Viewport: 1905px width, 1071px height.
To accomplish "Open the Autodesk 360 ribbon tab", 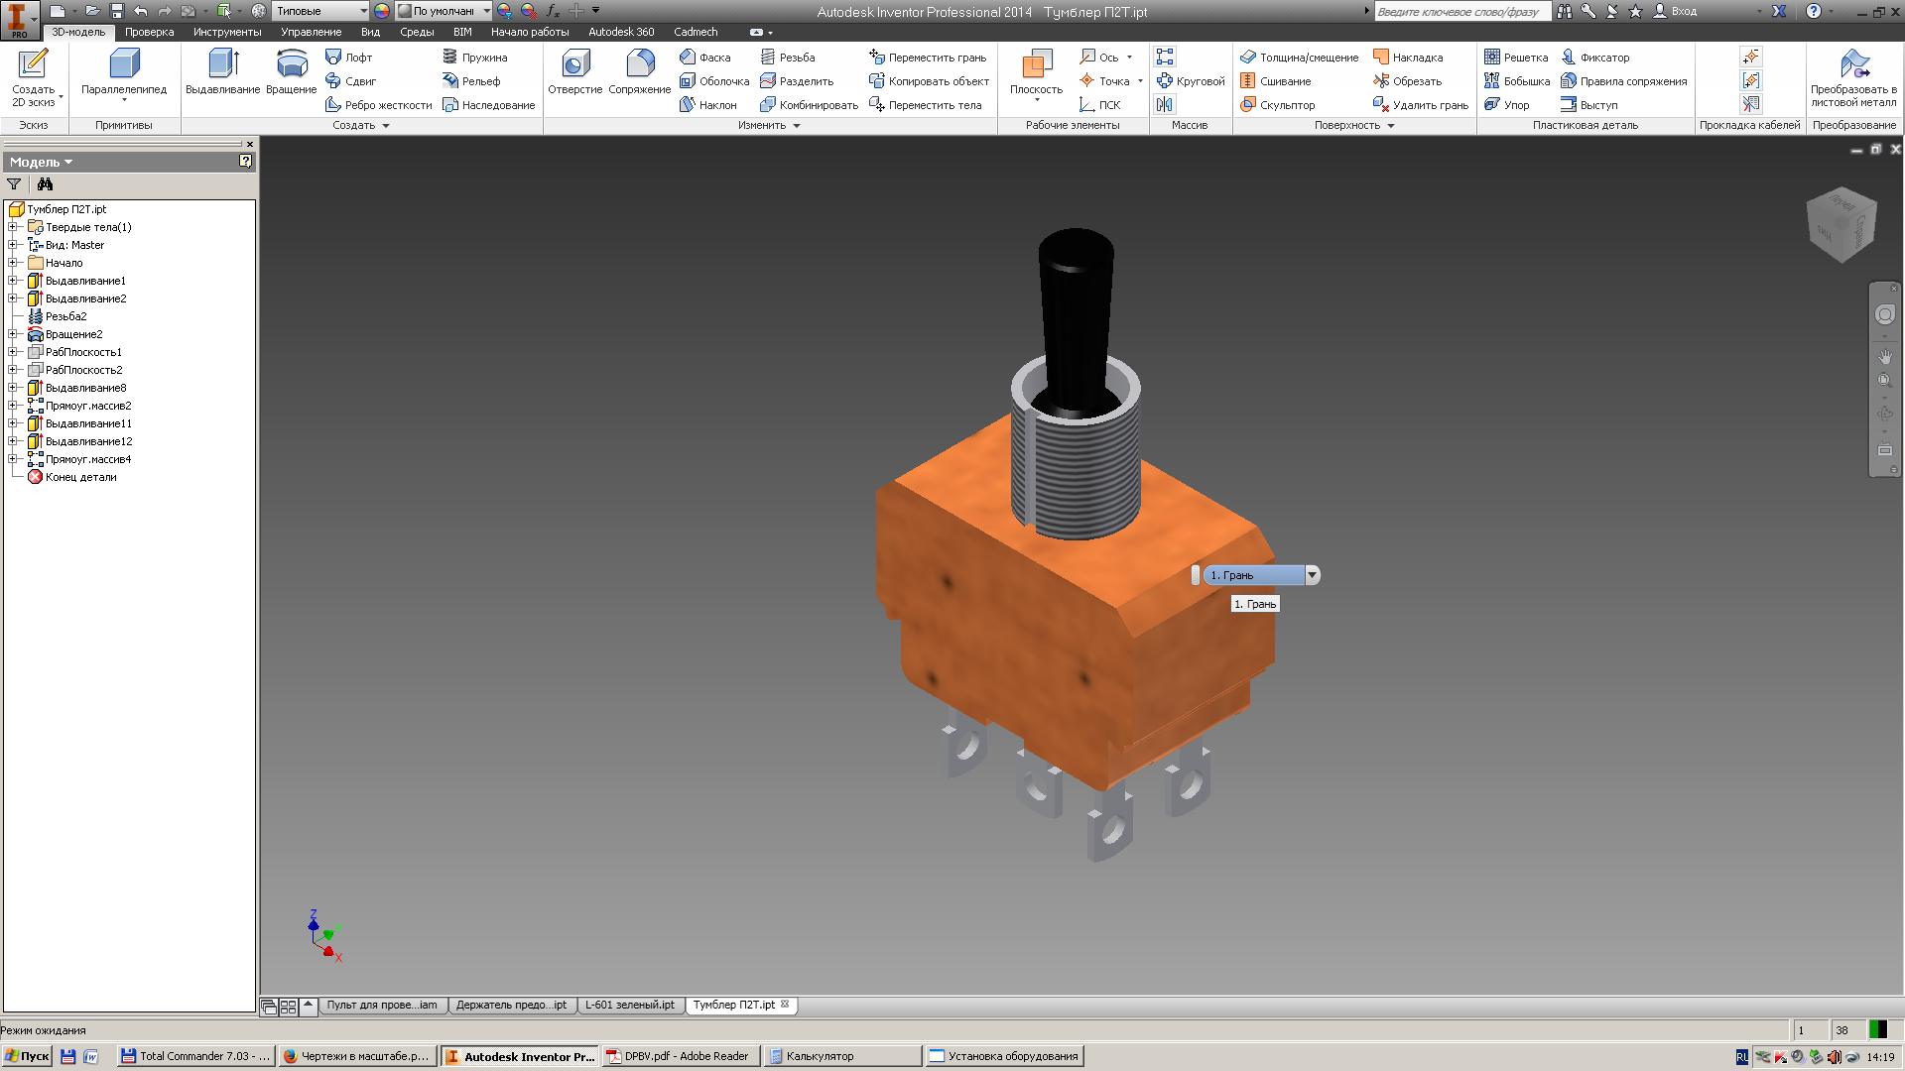I will pos(621,32).
